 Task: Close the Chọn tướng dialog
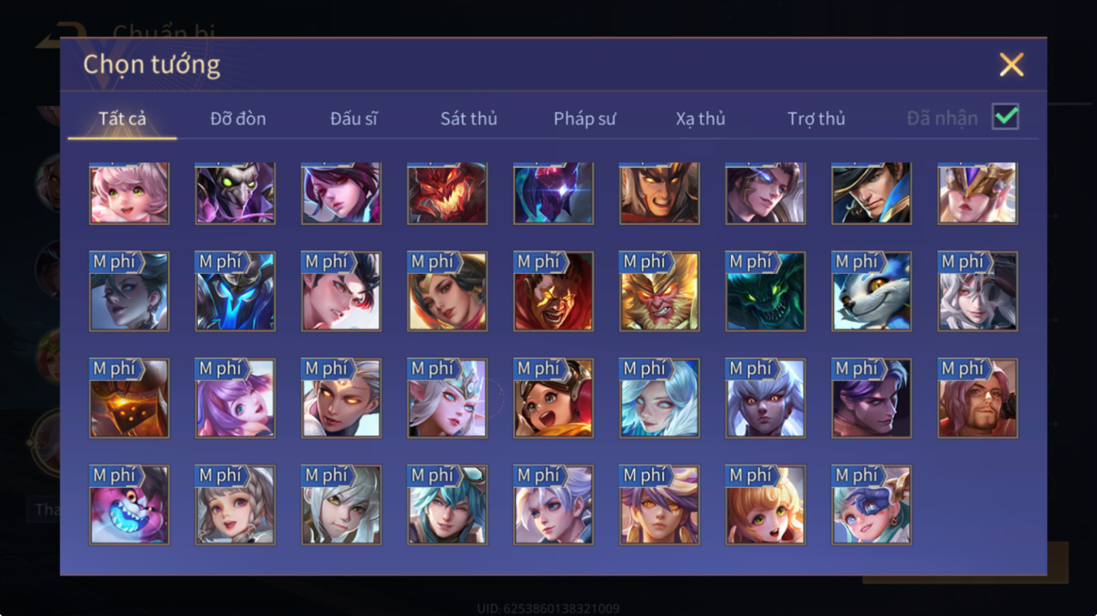[x=1011, y=65]
